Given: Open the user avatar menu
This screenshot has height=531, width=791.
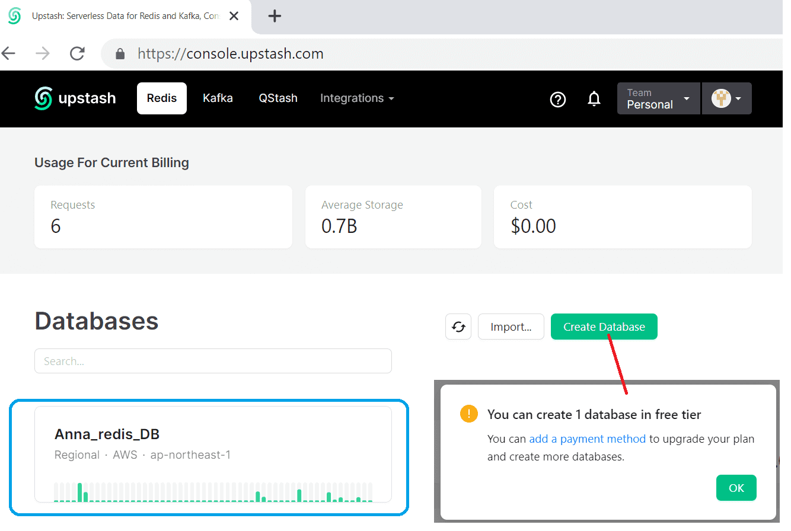Looking at the screenshot, I should [727, 98].
